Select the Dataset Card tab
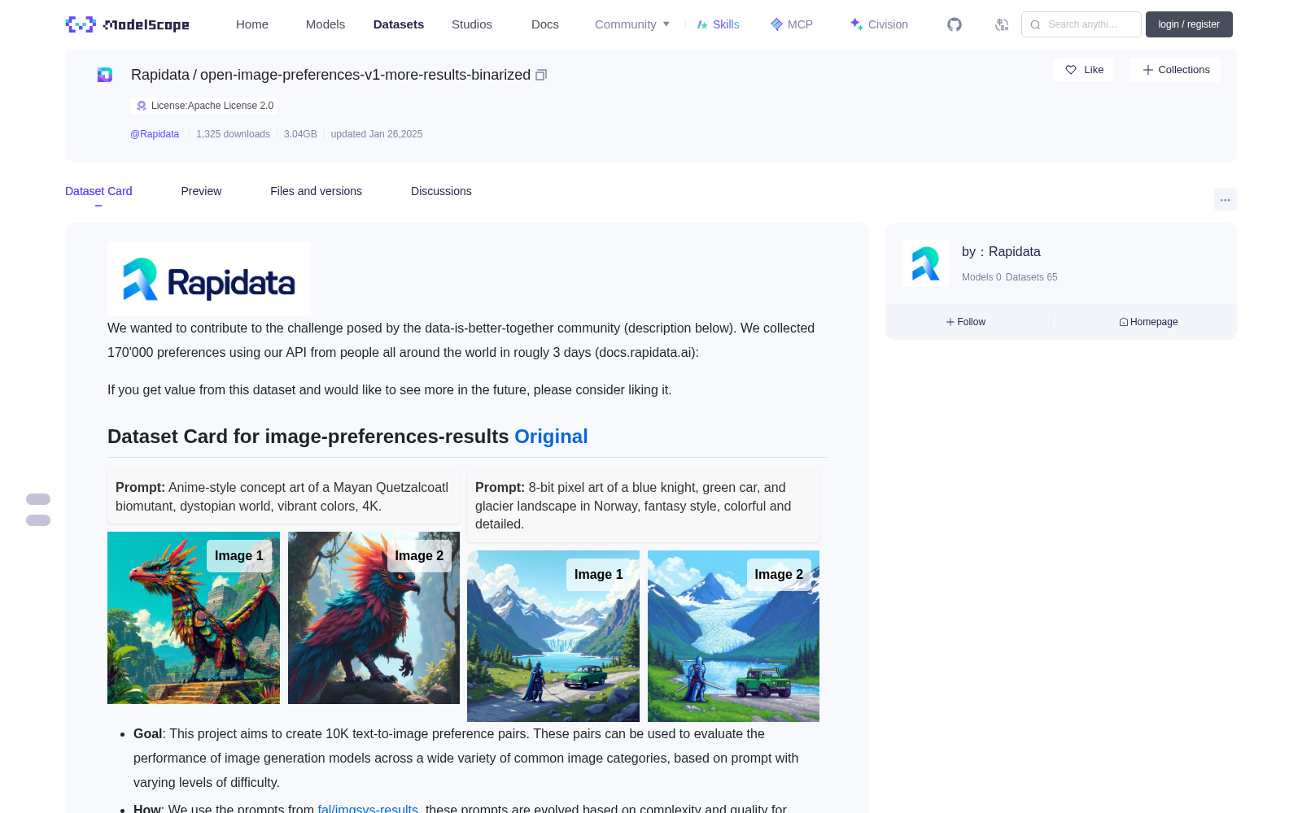The height and width of the screenshot is (813, 1302). pos(98,191)
